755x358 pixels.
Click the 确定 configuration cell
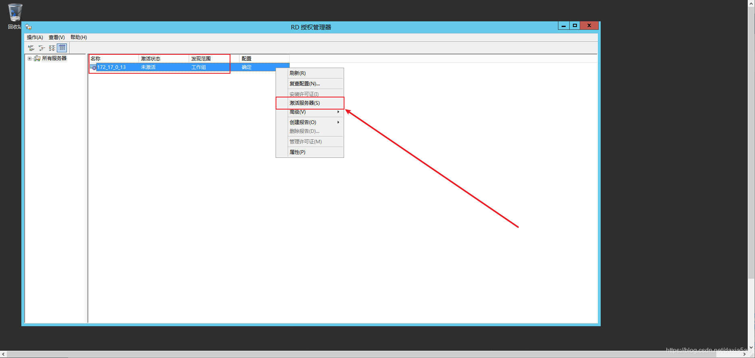click(x=247, y=67)
